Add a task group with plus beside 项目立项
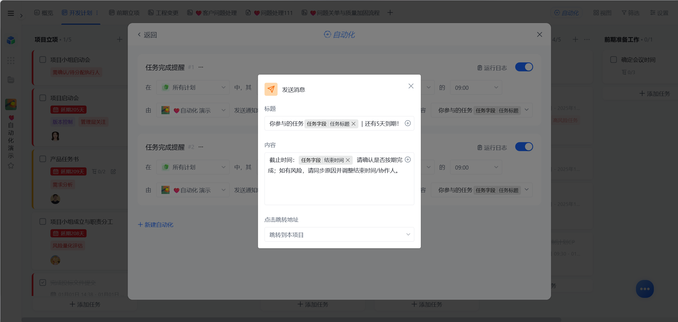 click(x=119, y=39)
